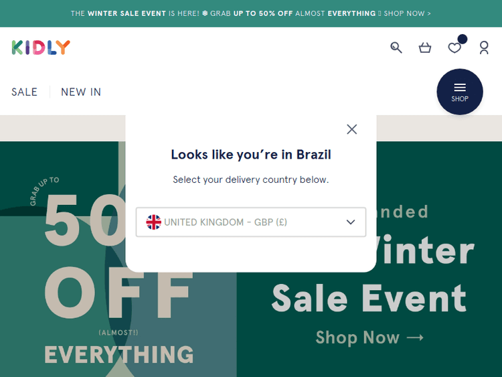The width and height of the screenshot is (502, 377).
Task: Click the wishlist heart icon
Action: pos(454,48)
